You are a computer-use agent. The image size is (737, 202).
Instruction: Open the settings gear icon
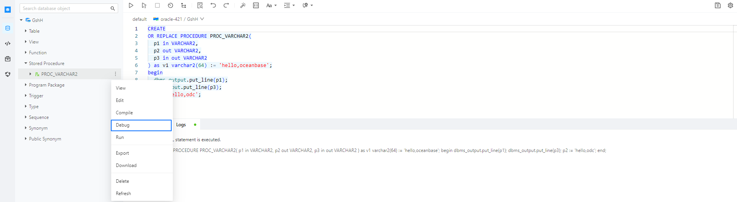(730, 5)
